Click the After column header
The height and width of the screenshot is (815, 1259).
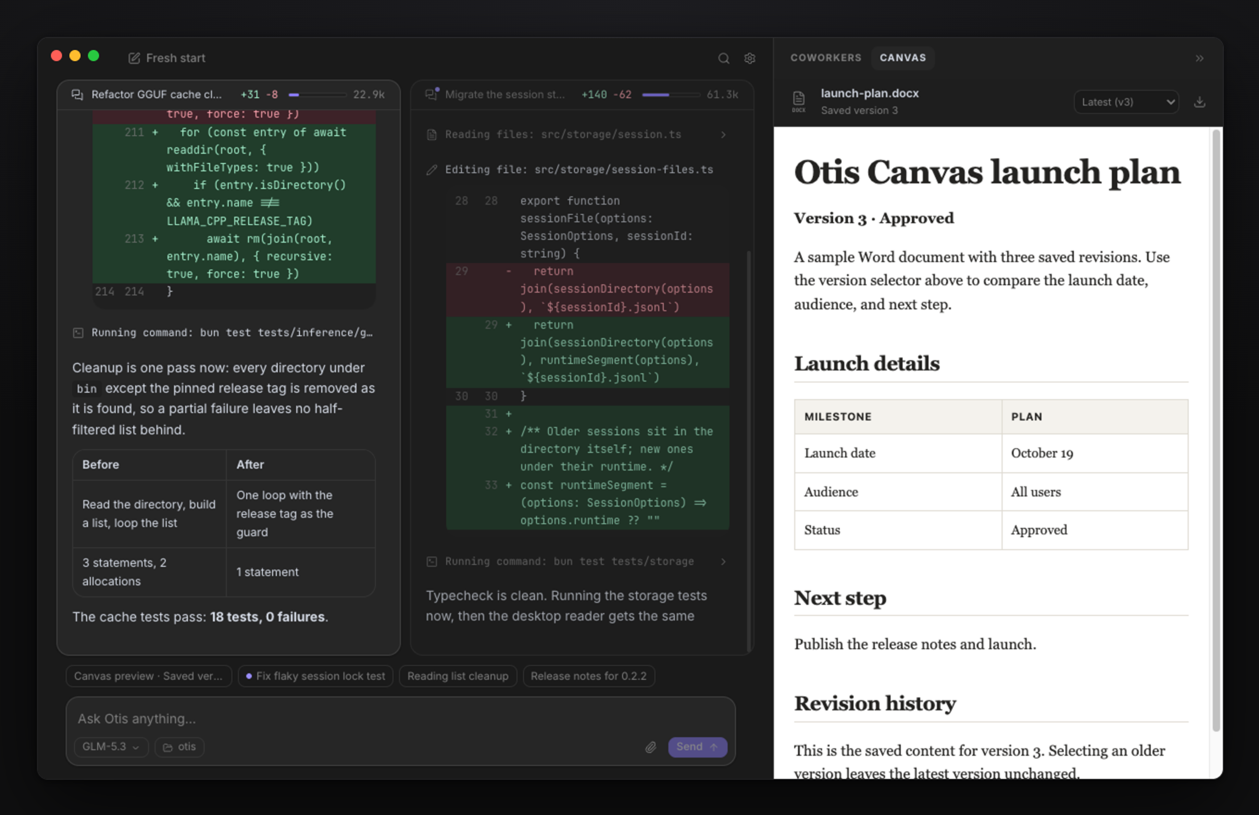[x=300, y=464]
